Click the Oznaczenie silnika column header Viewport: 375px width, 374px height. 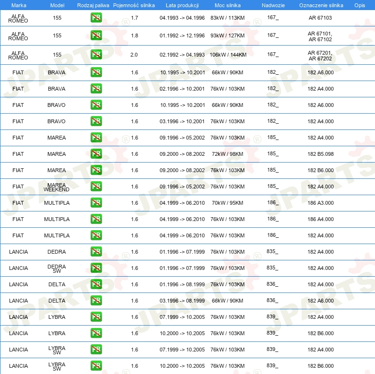[321, 5]
